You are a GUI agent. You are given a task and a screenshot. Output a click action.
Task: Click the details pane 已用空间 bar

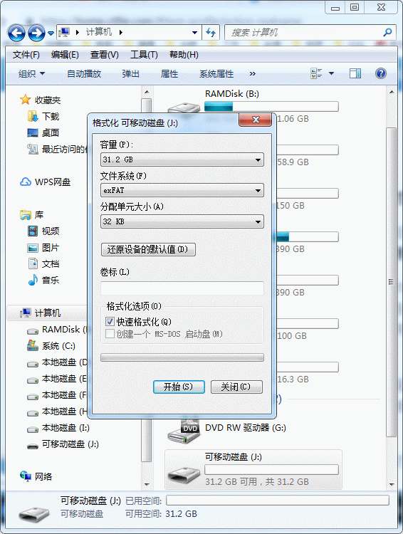(277, 501)
